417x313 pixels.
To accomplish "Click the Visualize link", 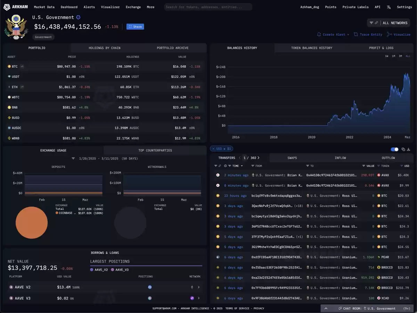I will (399, 34).
